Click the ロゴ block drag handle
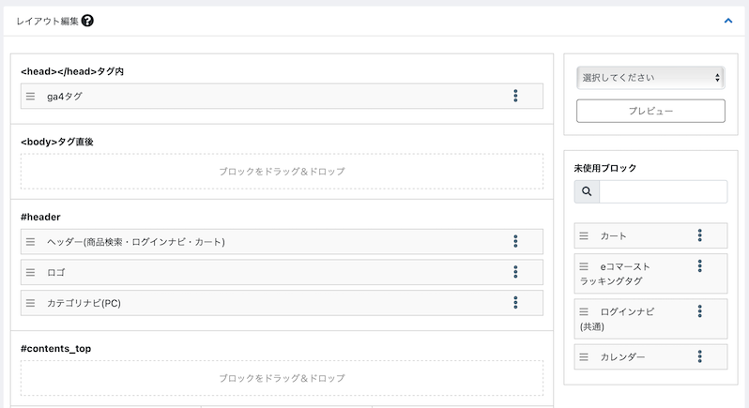This screenshot has height=408, width=749. (30, 272)
